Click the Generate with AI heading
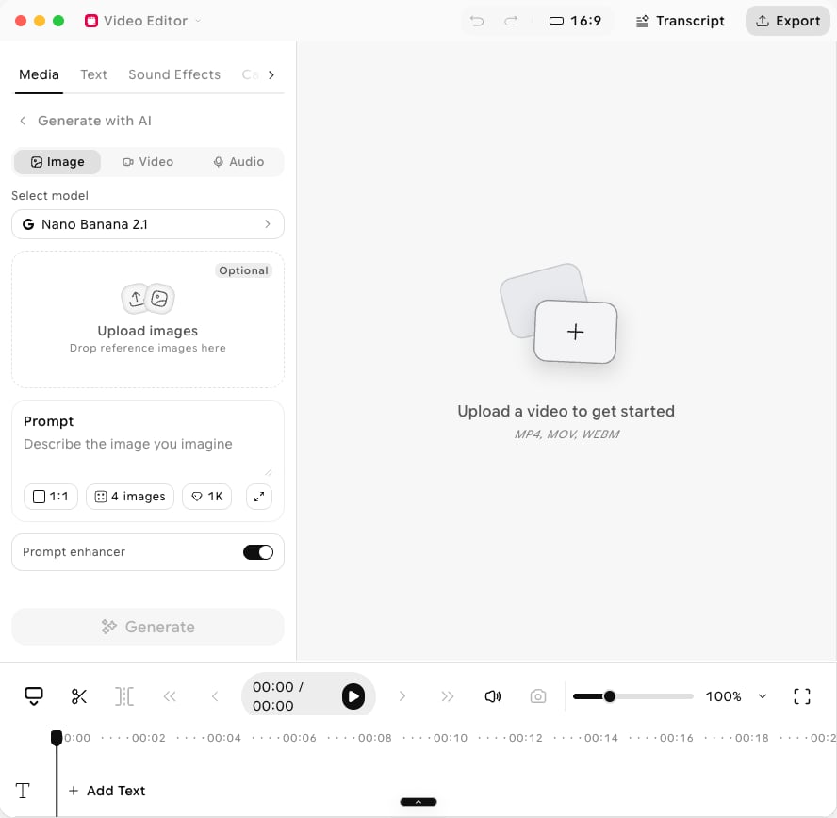This screenshot has height=818, width=837. pyautogui.click(x=94, y=121)
